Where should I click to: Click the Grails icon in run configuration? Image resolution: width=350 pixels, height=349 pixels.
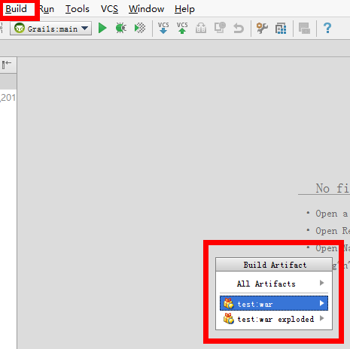click(x=20, y=28)
